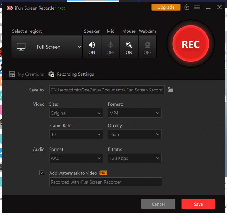Click the padlock license icon
The height and width of the screenshot is (215, 227).
coord(187,7)
